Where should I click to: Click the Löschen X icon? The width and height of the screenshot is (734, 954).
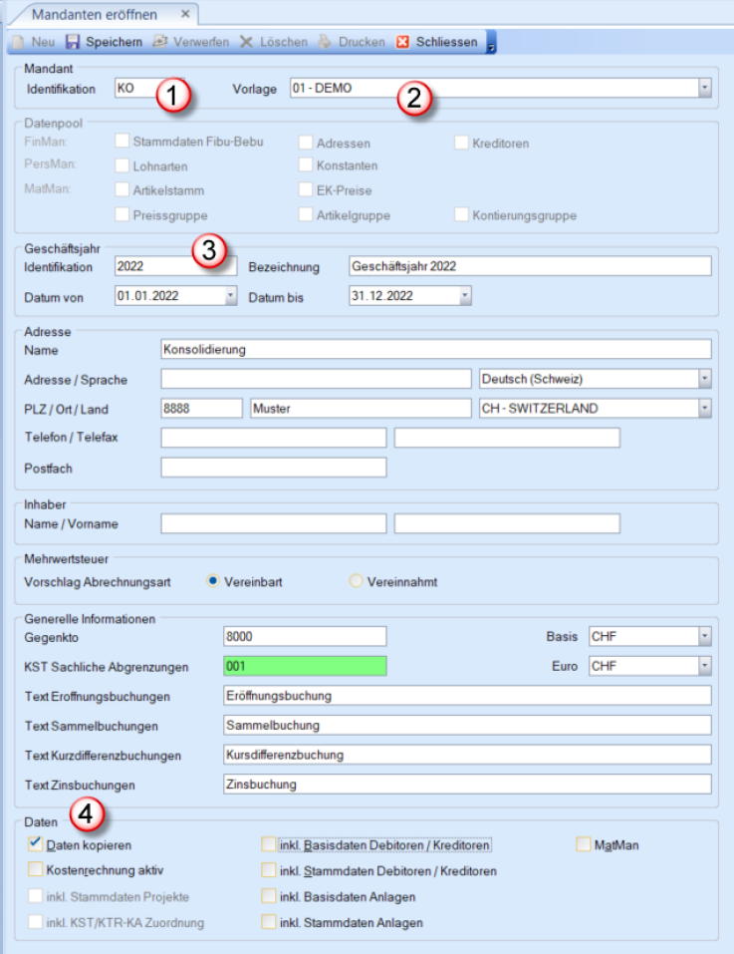(246, 42)
